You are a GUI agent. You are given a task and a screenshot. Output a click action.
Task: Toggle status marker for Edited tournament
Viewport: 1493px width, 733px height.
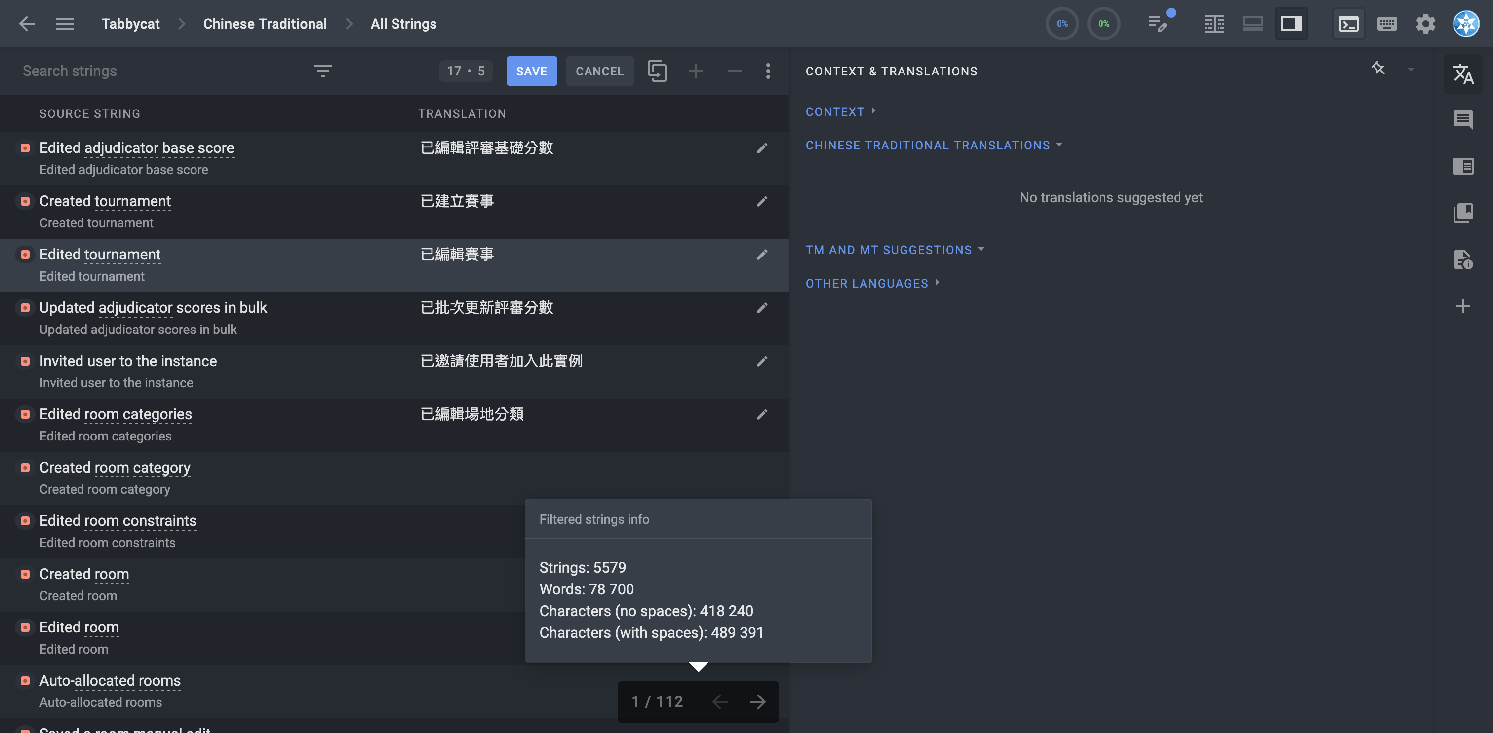[25, 254]
